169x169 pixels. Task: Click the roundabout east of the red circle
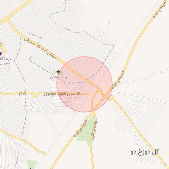(x=111, y=98)
